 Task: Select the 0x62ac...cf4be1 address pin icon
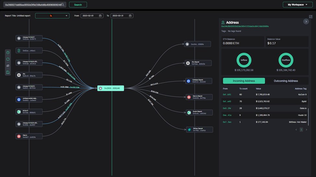click(19, 50)
